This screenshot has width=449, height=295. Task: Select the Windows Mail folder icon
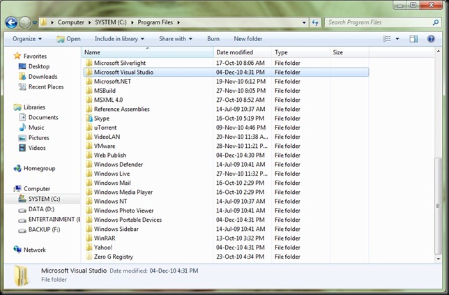(89, 183)
